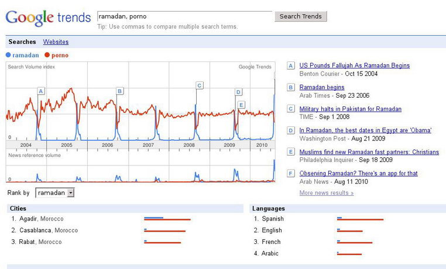Click marker D flag on the chart
Viewport: 446px width, 269px height.
238,92
